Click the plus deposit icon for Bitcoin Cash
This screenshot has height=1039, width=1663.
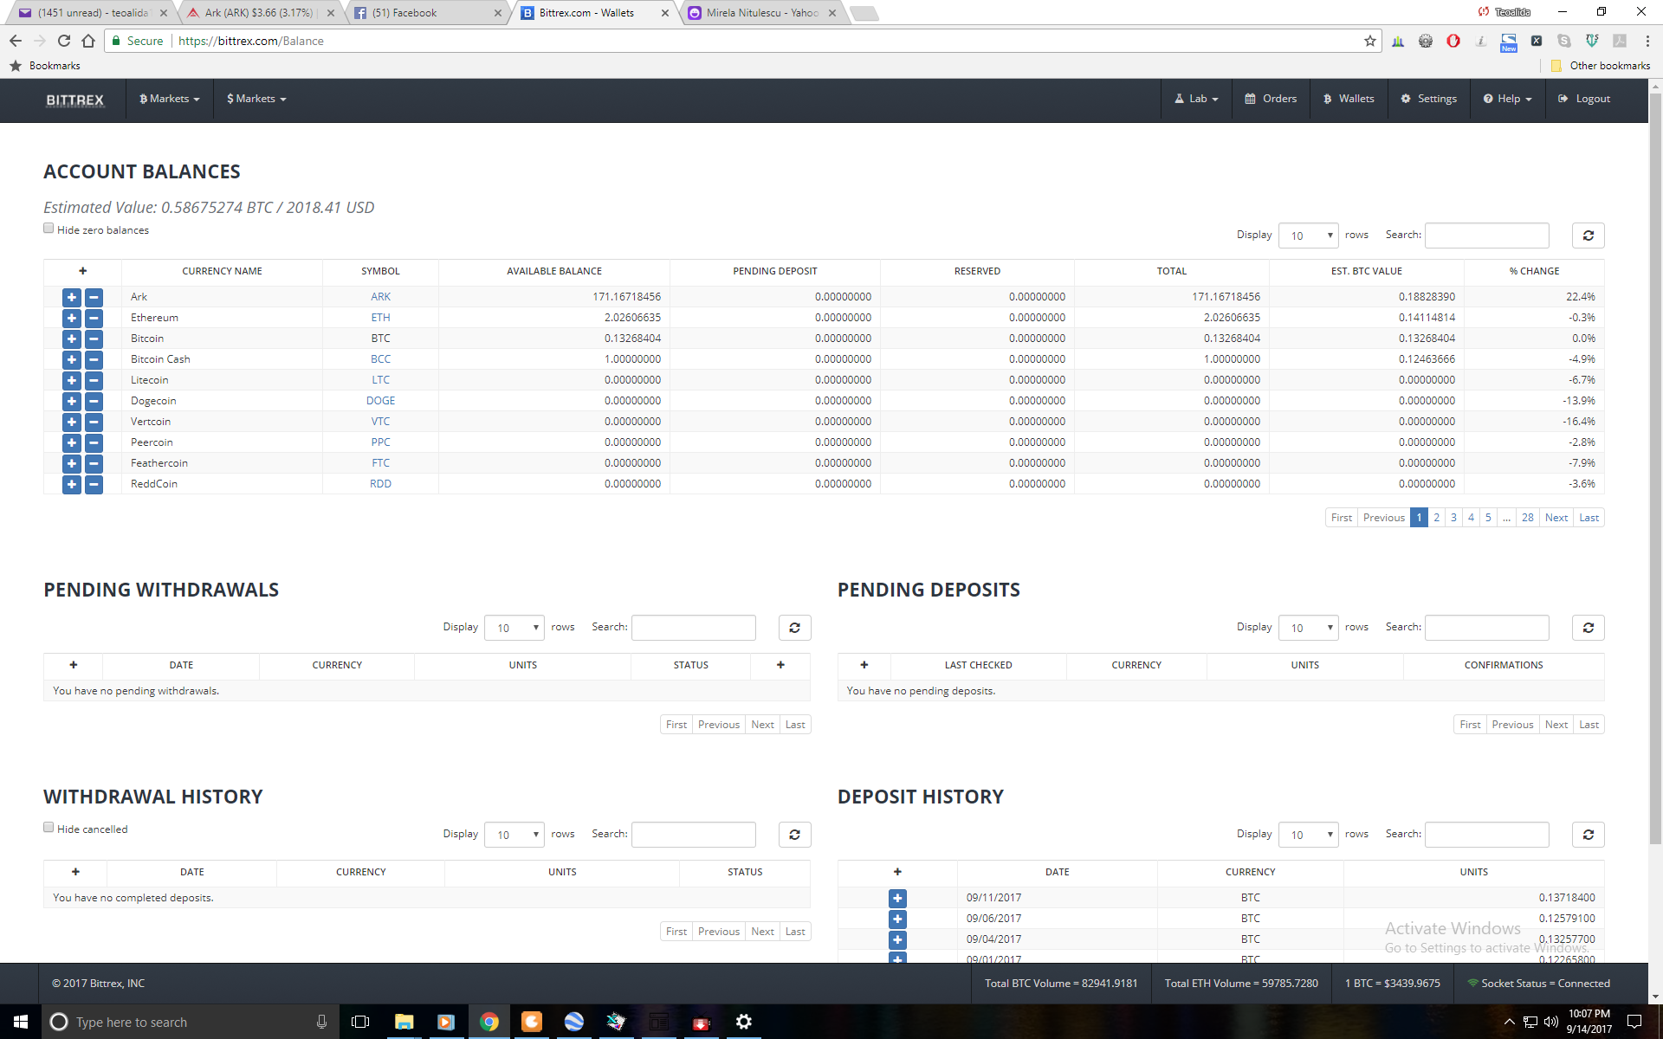pyautogui.click(x=71, y=359)
